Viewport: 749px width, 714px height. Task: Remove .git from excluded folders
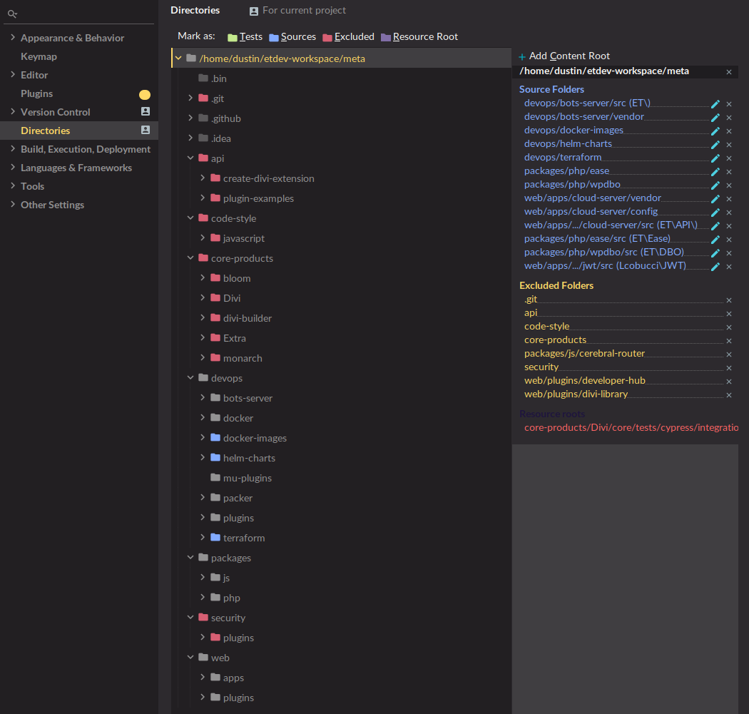coord(729,300)
